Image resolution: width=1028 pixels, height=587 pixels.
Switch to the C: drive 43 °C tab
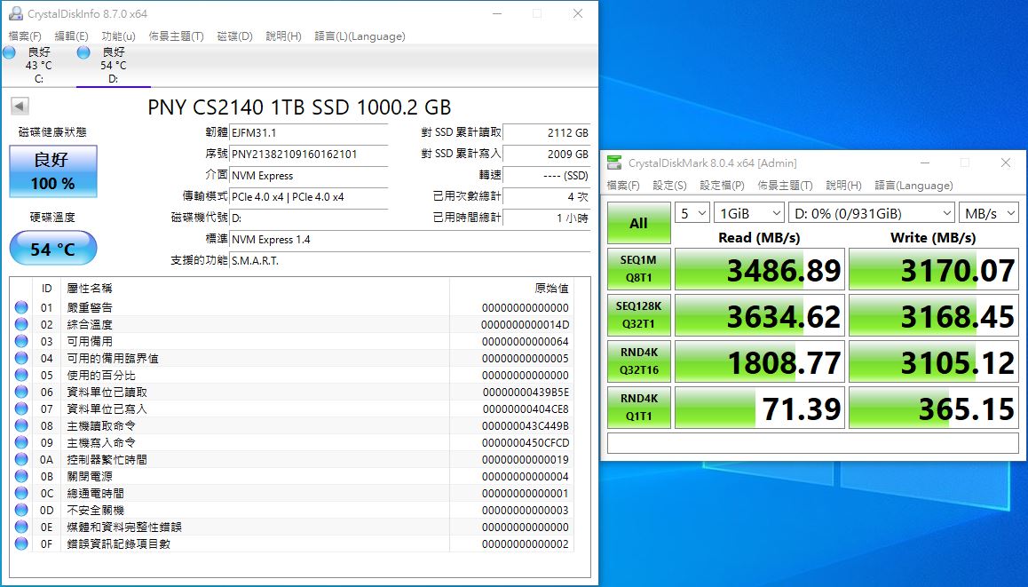38,65
